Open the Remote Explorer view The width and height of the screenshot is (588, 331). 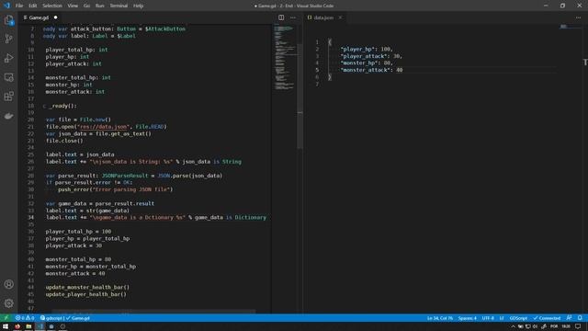pyautogui.click(x=8, y=77)
